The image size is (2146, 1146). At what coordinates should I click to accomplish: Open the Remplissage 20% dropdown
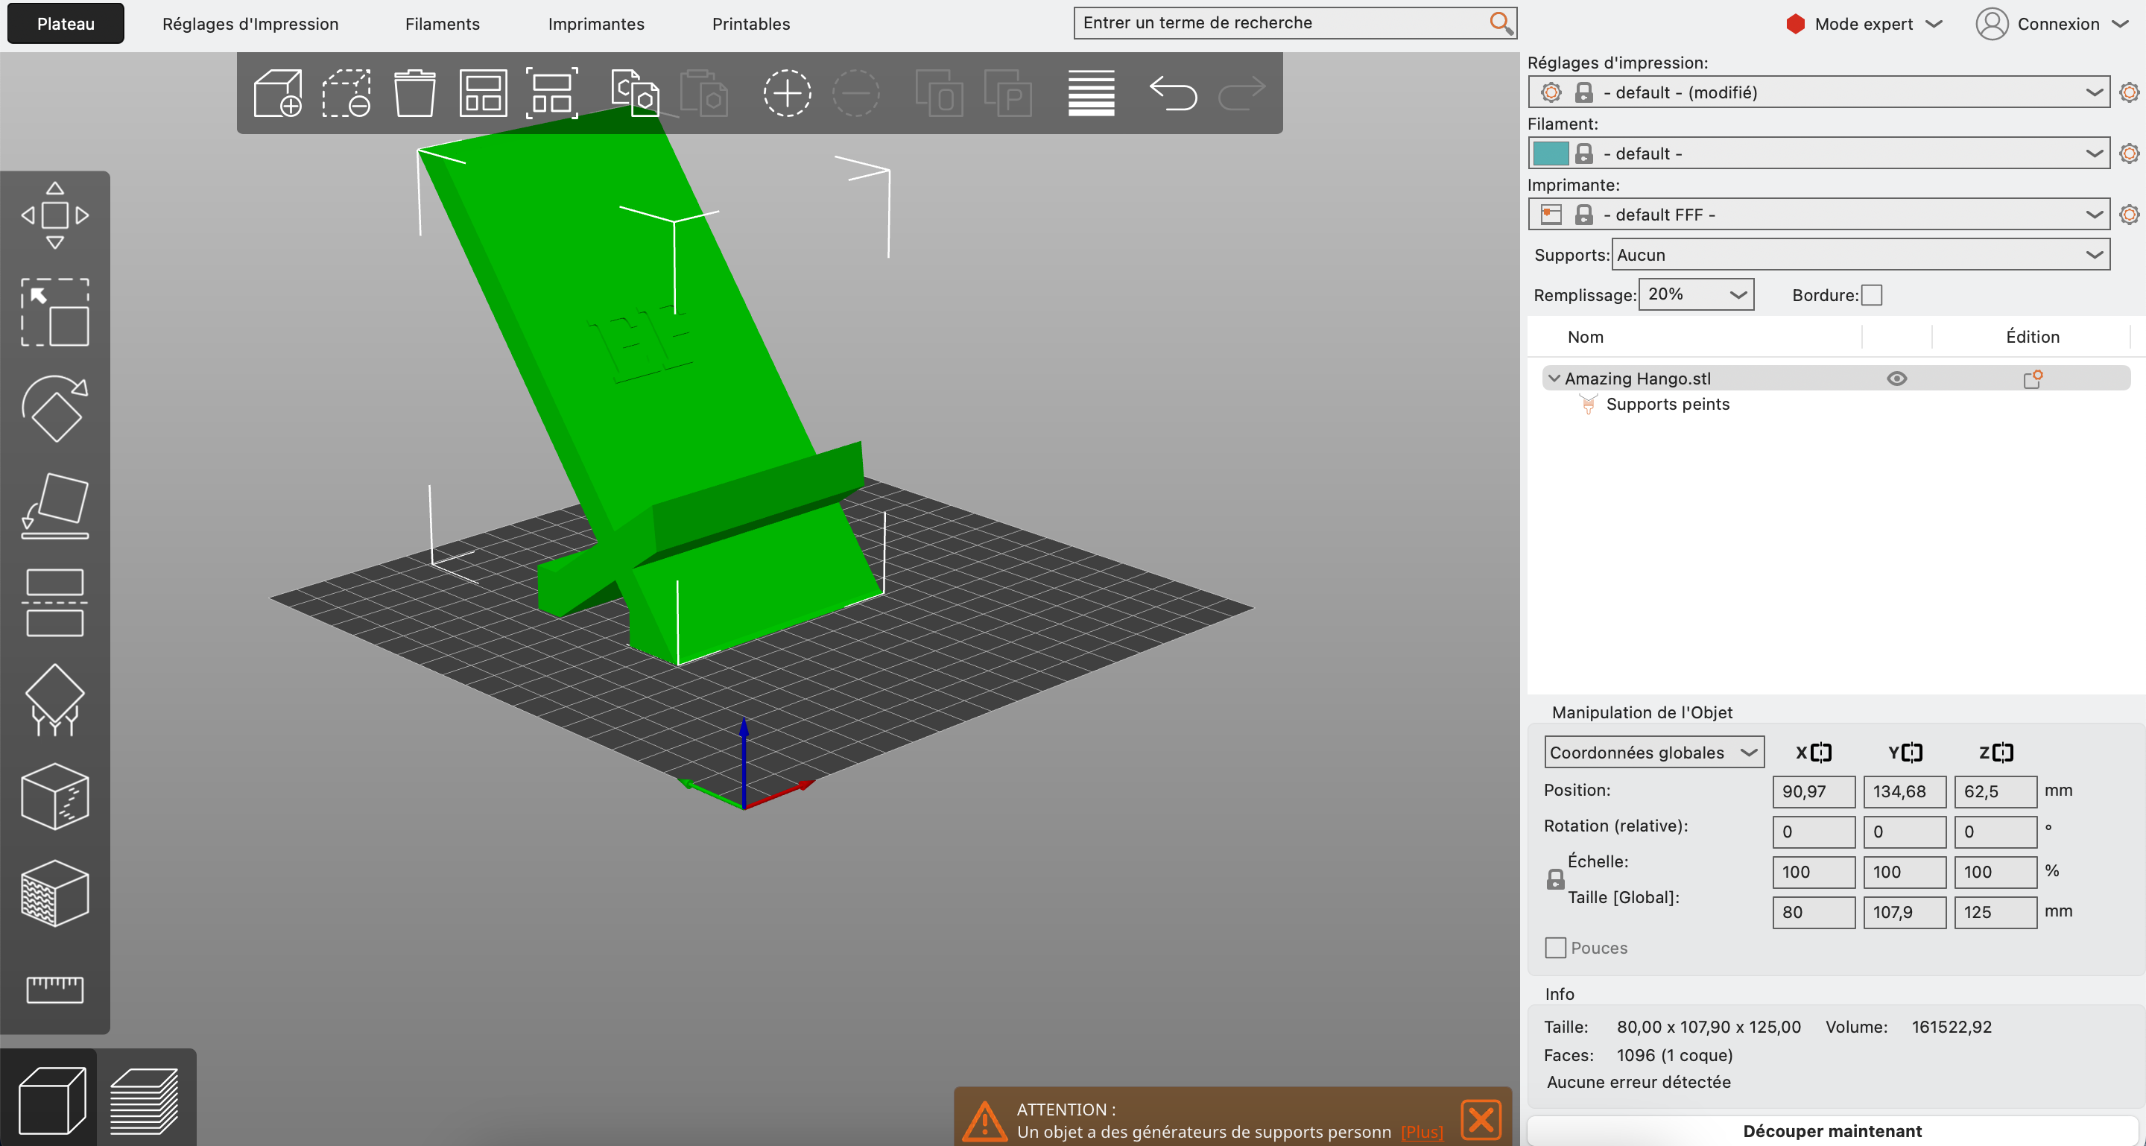[x=1695, y=295]
